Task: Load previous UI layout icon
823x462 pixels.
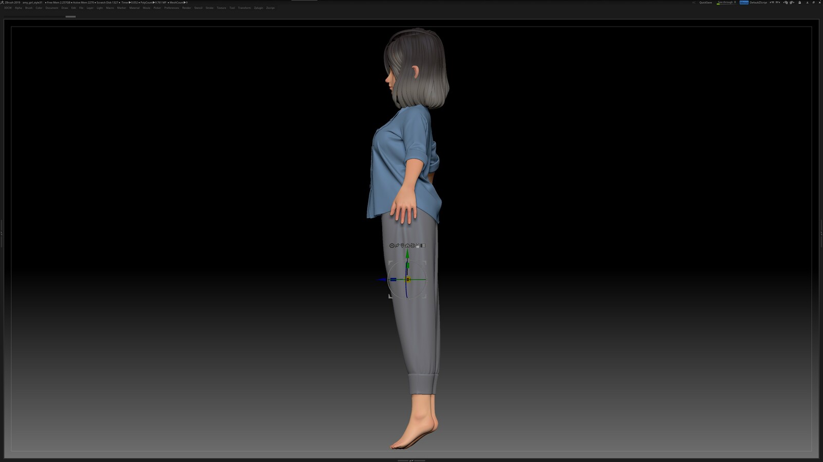Action: [786, 3]
